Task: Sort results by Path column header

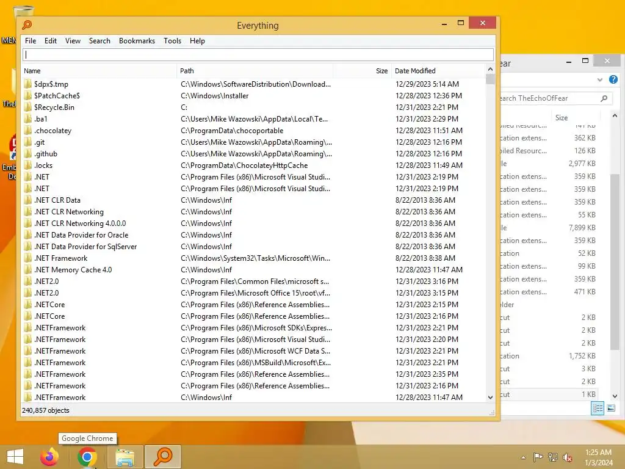Action: (x=255, y=71)
